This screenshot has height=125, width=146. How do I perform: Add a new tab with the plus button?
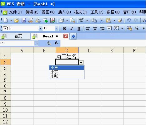(73, 36)
